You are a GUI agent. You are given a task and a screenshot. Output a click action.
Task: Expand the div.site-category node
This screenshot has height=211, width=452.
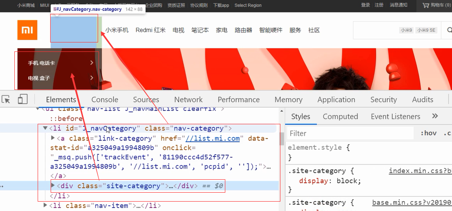[x=53, y=186]
